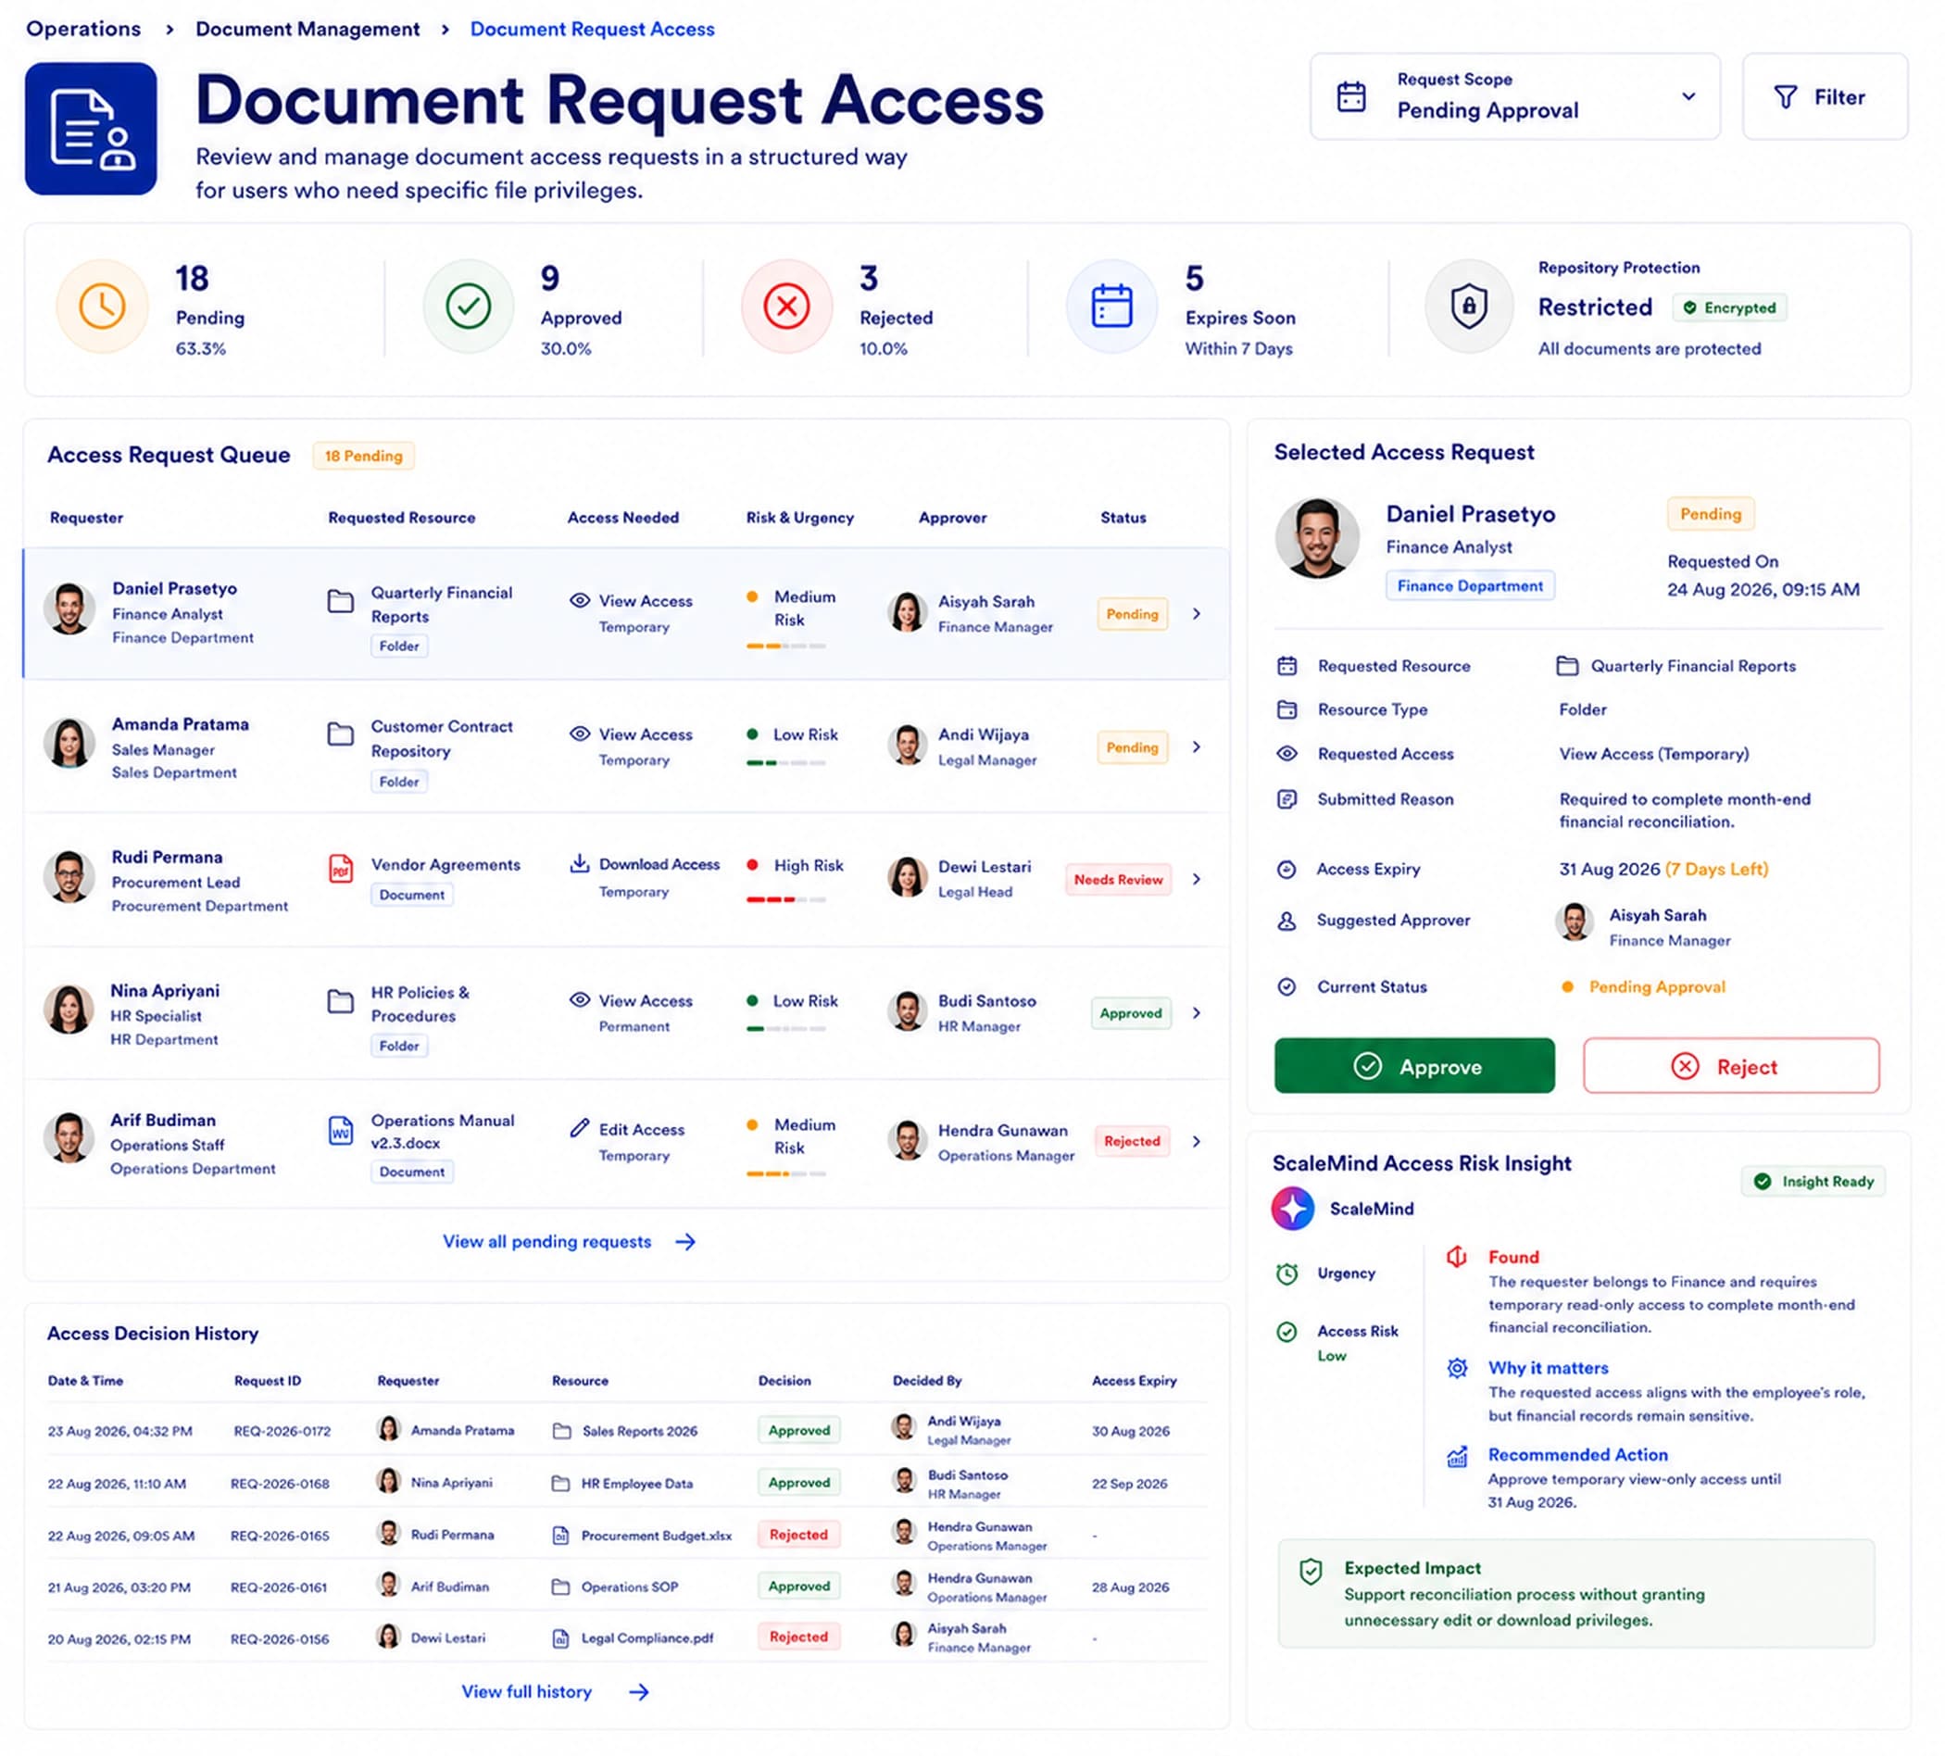Screen dimensions: 1945x1756
Task: Click the Finance Department tag under Daniel Prasetyo
Action: [1469, 585]
